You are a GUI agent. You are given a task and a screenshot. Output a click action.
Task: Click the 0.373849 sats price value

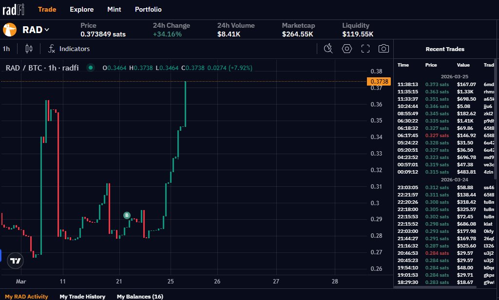tap(103, 34)
